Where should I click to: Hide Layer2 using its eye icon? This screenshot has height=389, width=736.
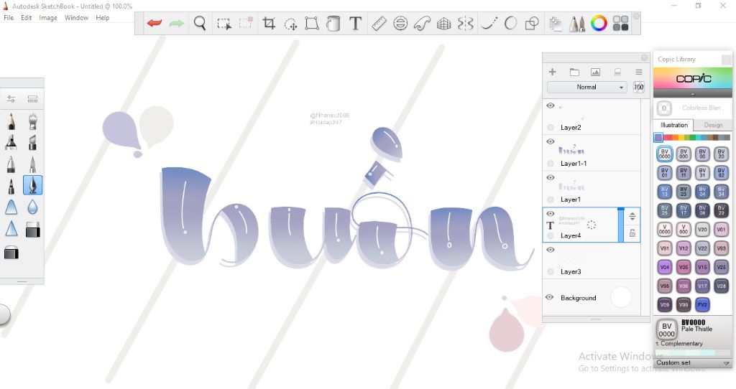551,106
